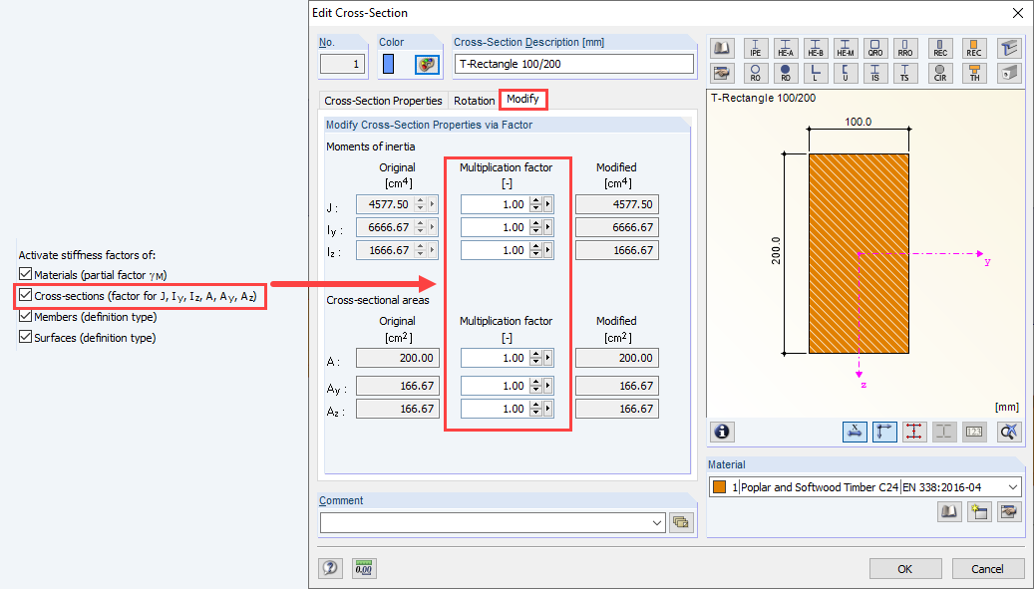Adjust the original Iz value spinner

tap(420, 250)
